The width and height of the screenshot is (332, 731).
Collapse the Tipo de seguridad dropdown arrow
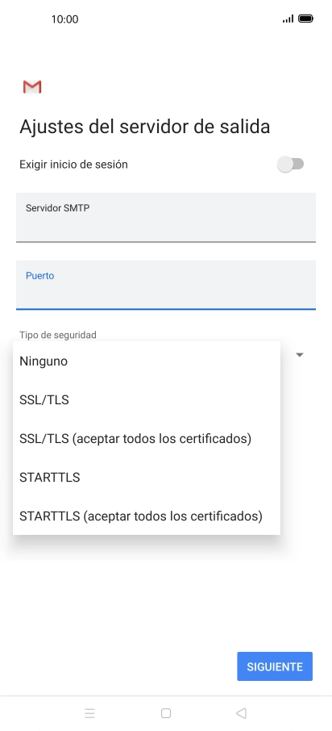300,355
